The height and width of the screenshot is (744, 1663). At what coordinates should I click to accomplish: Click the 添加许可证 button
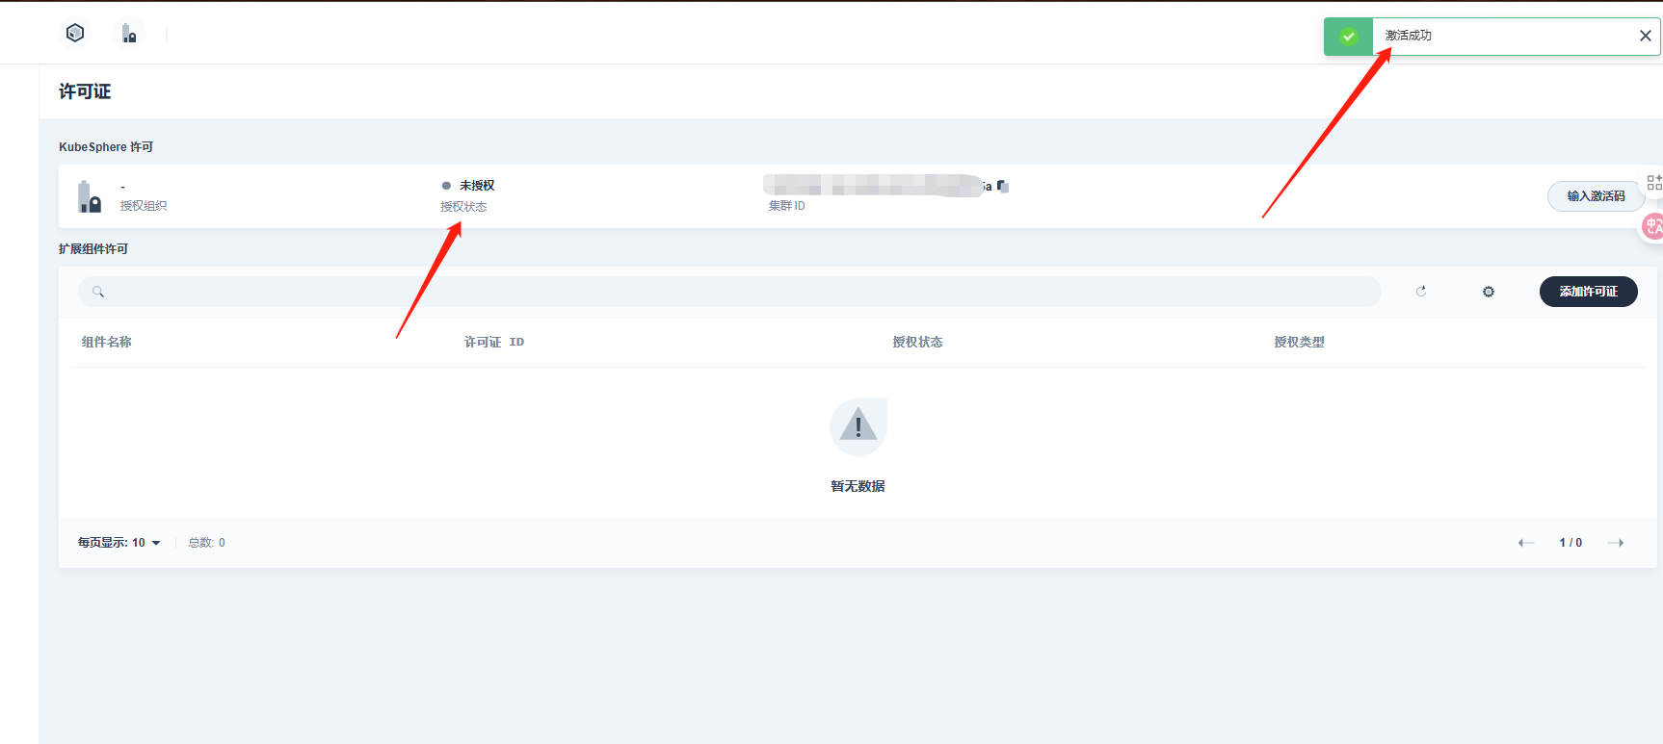(x=1588, y=292)
